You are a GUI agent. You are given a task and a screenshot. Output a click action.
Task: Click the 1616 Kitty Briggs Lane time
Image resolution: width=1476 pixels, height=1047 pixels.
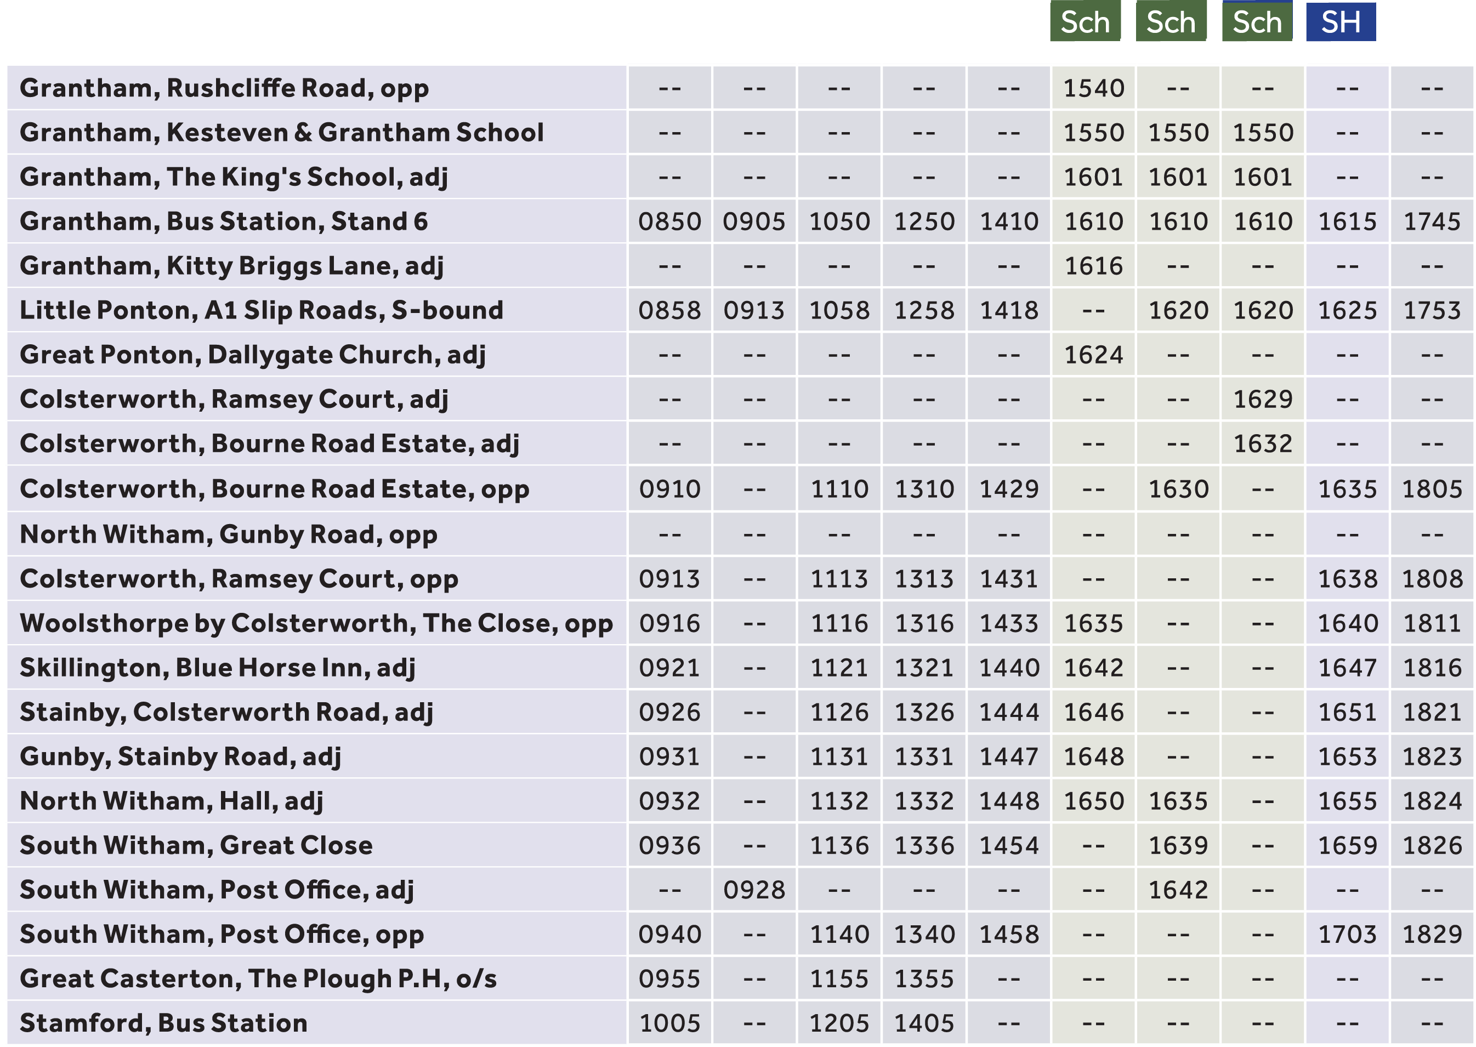(x=1093, y=266)
